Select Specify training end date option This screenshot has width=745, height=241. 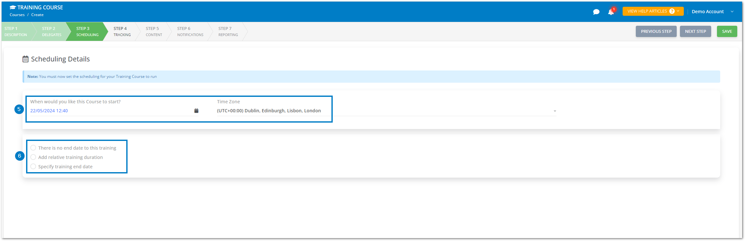click(x=33, y=167)
